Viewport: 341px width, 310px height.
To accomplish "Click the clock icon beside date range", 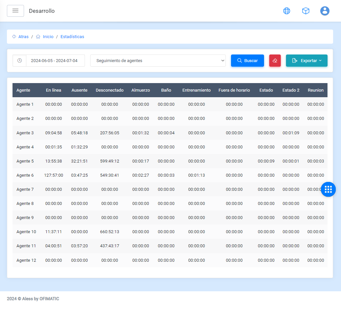I will pyautogui.click(x=19, y=61).
